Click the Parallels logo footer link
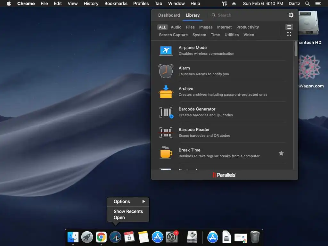 (224, 175)
